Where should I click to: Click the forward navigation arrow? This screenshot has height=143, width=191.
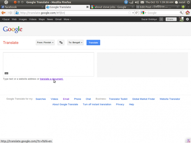[10, 13]
